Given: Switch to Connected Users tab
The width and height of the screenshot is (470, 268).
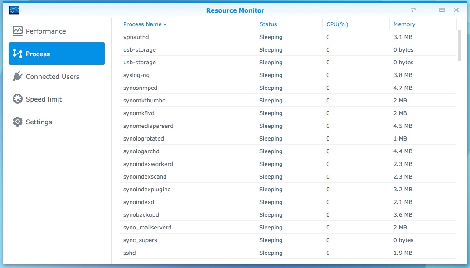Looking at the screenshot, I should click(x=57, y=77).
